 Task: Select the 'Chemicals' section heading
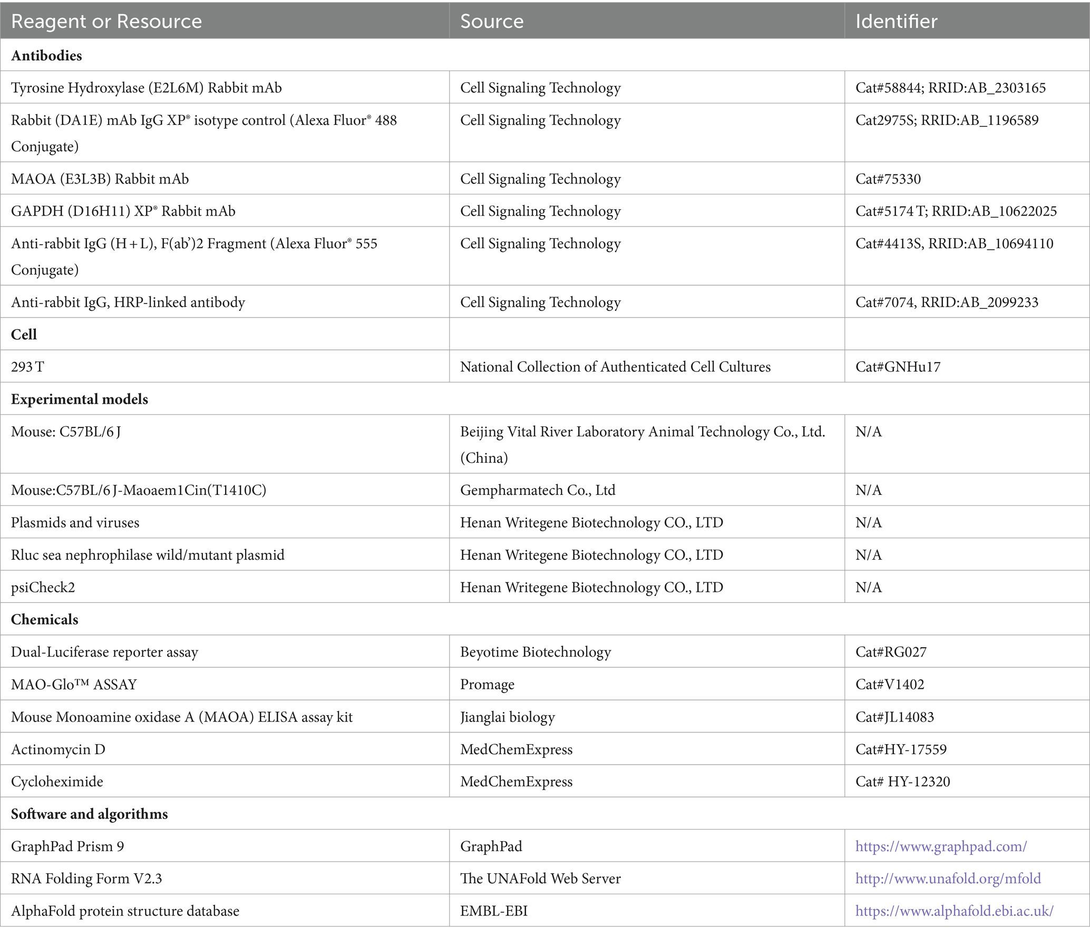pos(45,619)
